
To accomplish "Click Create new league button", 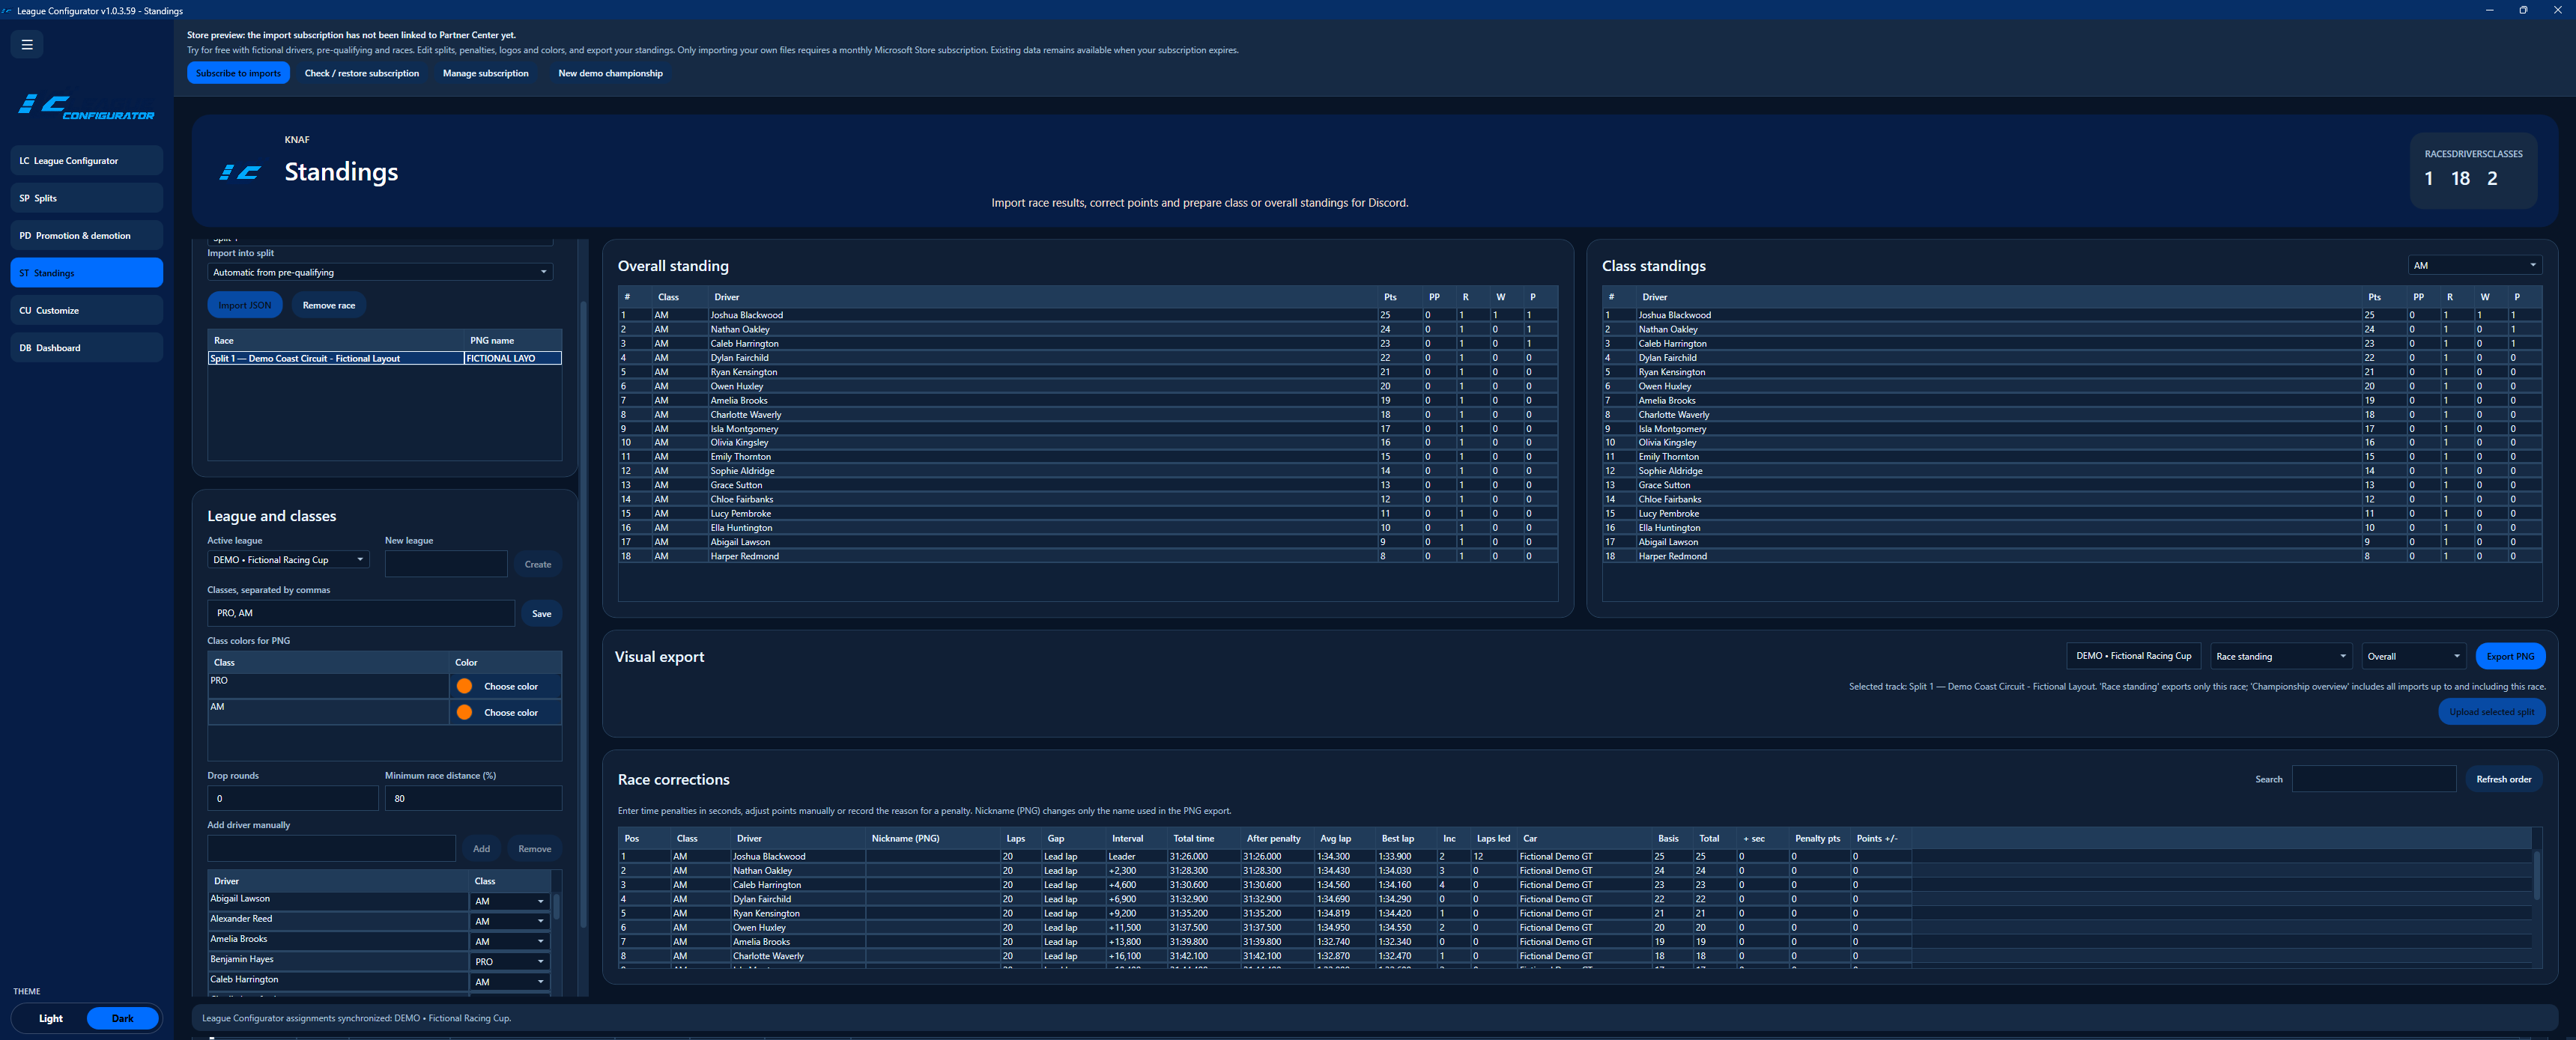I will (538, 564).
